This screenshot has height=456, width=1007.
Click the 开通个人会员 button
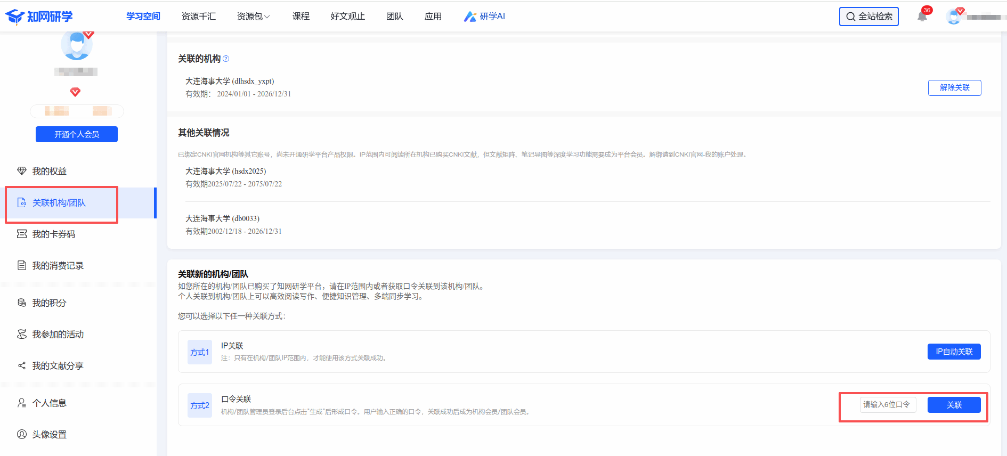[x=77, y=134]
